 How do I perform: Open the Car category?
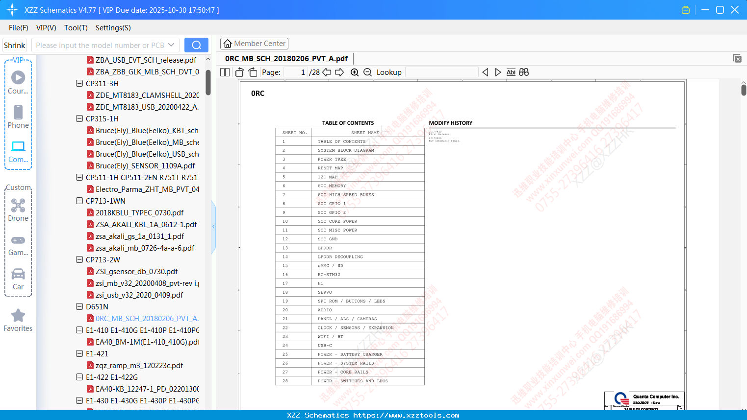(x=18, y=279)
